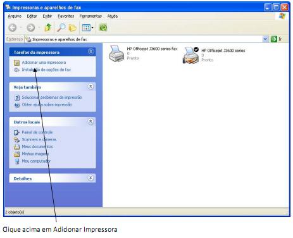Open Solucionar problemas de impressão link

[52, 97]
